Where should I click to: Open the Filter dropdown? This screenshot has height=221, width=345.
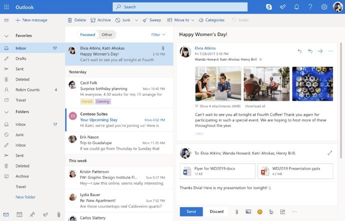158,34
